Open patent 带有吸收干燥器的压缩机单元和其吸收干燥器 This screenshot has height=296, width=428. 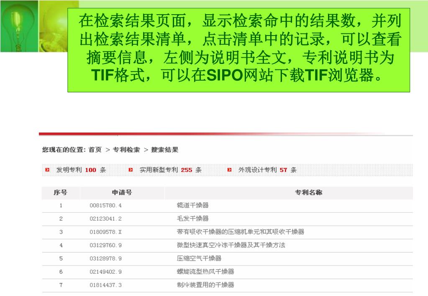tap(241, 232)
